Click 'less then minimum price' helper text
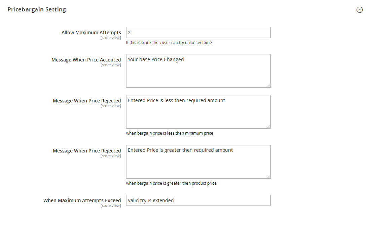This screenshot has height=227, width=370. click(170, 133)
